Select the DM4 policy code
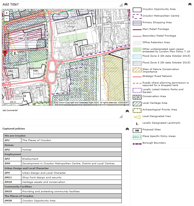This screenshot has width=194, height=206. coord(7,163)
